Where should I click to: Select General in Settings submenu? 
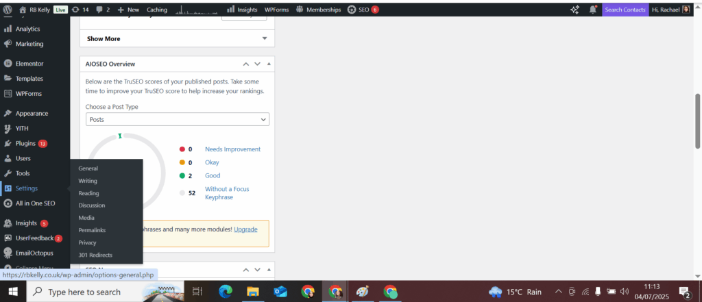(88, 168)
